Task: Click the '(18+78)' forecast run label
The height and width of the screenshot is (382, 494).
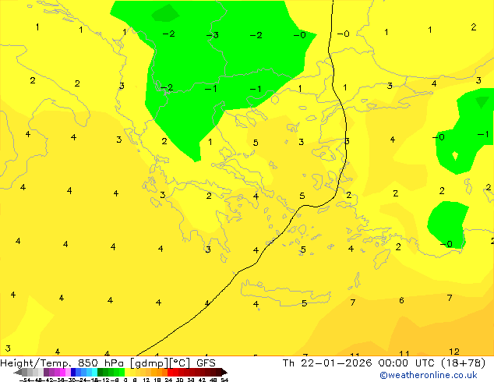Action: point(463,363)
